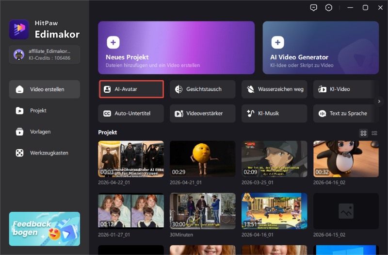Open the 30Minuten project thumbnail
388x255 pixels.
coord(203,211)
